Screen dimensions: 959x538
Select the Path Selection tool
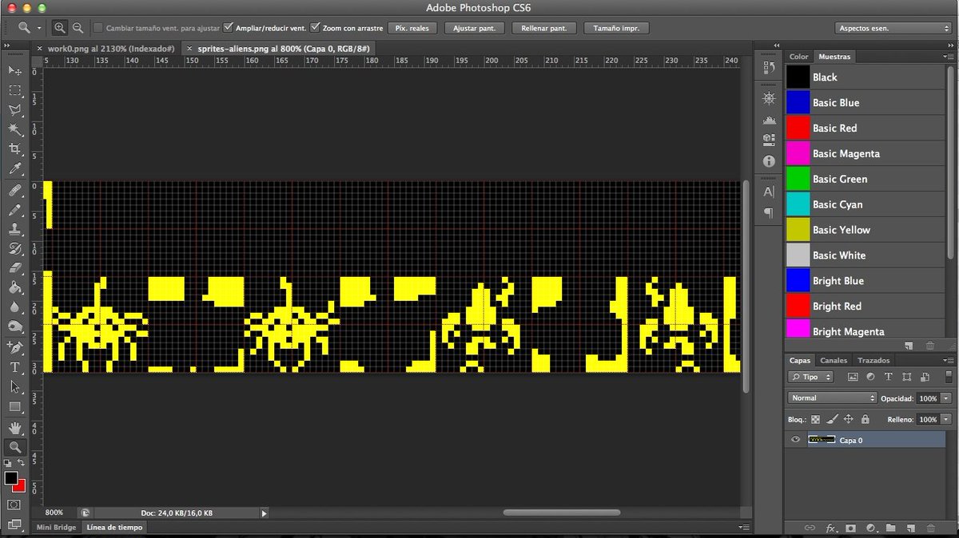pyautogui.click(x=14, y=387)
